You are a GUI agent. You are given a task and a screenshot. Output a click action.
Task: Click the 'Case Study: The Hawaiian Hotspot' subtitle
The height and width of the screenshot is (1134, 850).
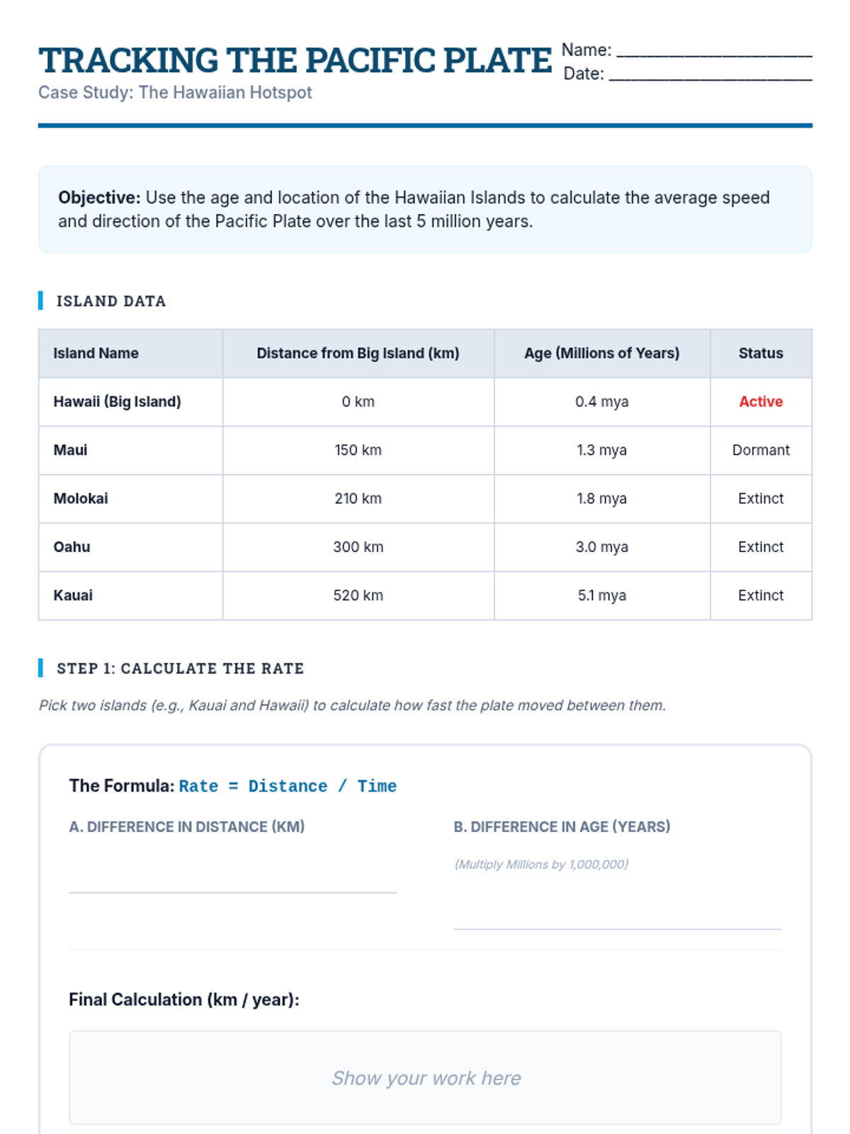tap(175, 93)
